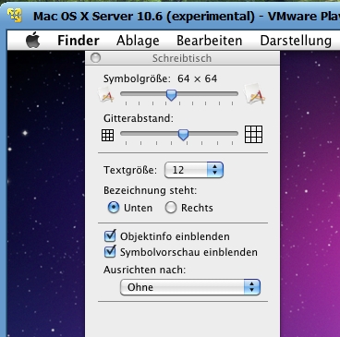Open the Ausrichten nach dropdown
This screenshot has width=340, height=337.
pos(190,287)
